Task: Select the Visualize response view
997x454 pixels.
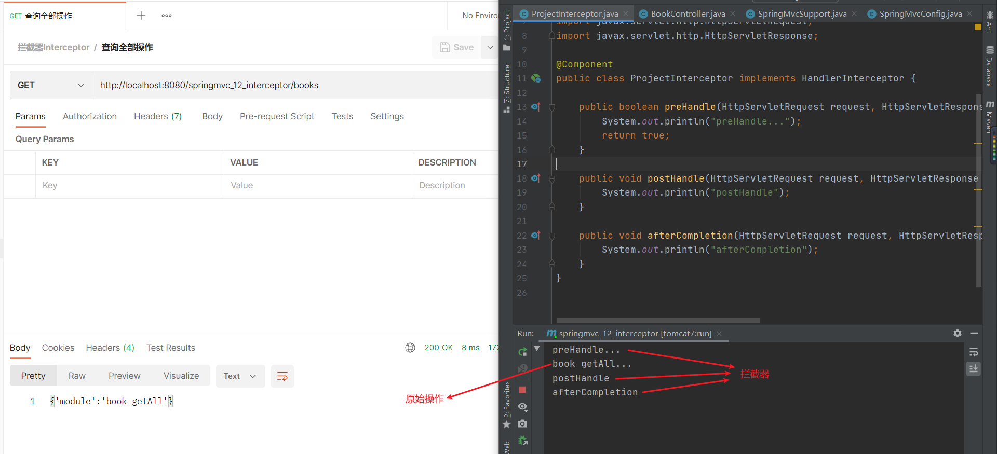Action: click(181, 376)
